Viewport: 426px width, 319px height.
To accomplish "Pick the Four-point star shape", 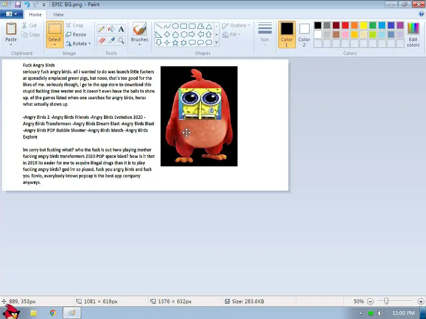I will 167,43.
